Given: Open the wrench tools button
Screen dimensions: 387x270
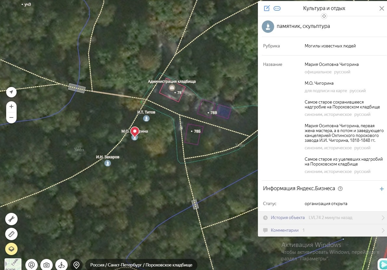Looking at the screenshot, I should [11, 219].
